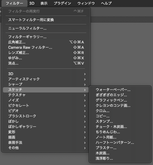Choose ぎざぎざのエッジ... filter

[120, 95]
